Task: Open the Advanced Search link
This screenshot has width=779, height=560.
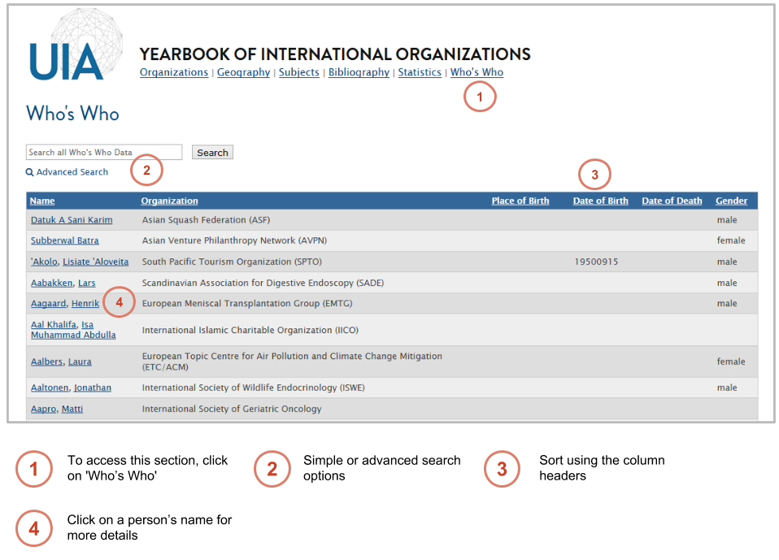Action: pyautogui.click(x=72, y=172)
